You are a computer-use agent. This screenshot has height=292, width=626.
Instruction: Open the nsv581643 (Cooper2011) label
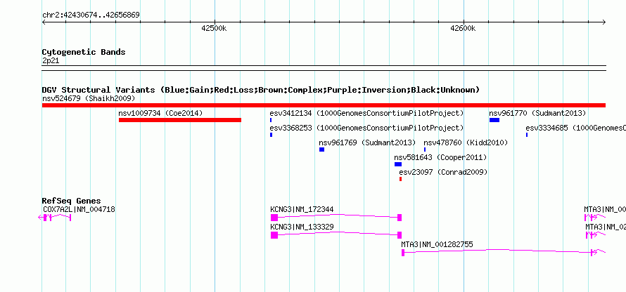coord(441,157)
